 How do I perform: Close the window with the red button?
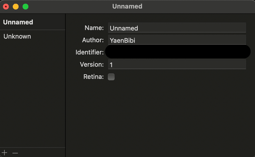click(6, 7)
